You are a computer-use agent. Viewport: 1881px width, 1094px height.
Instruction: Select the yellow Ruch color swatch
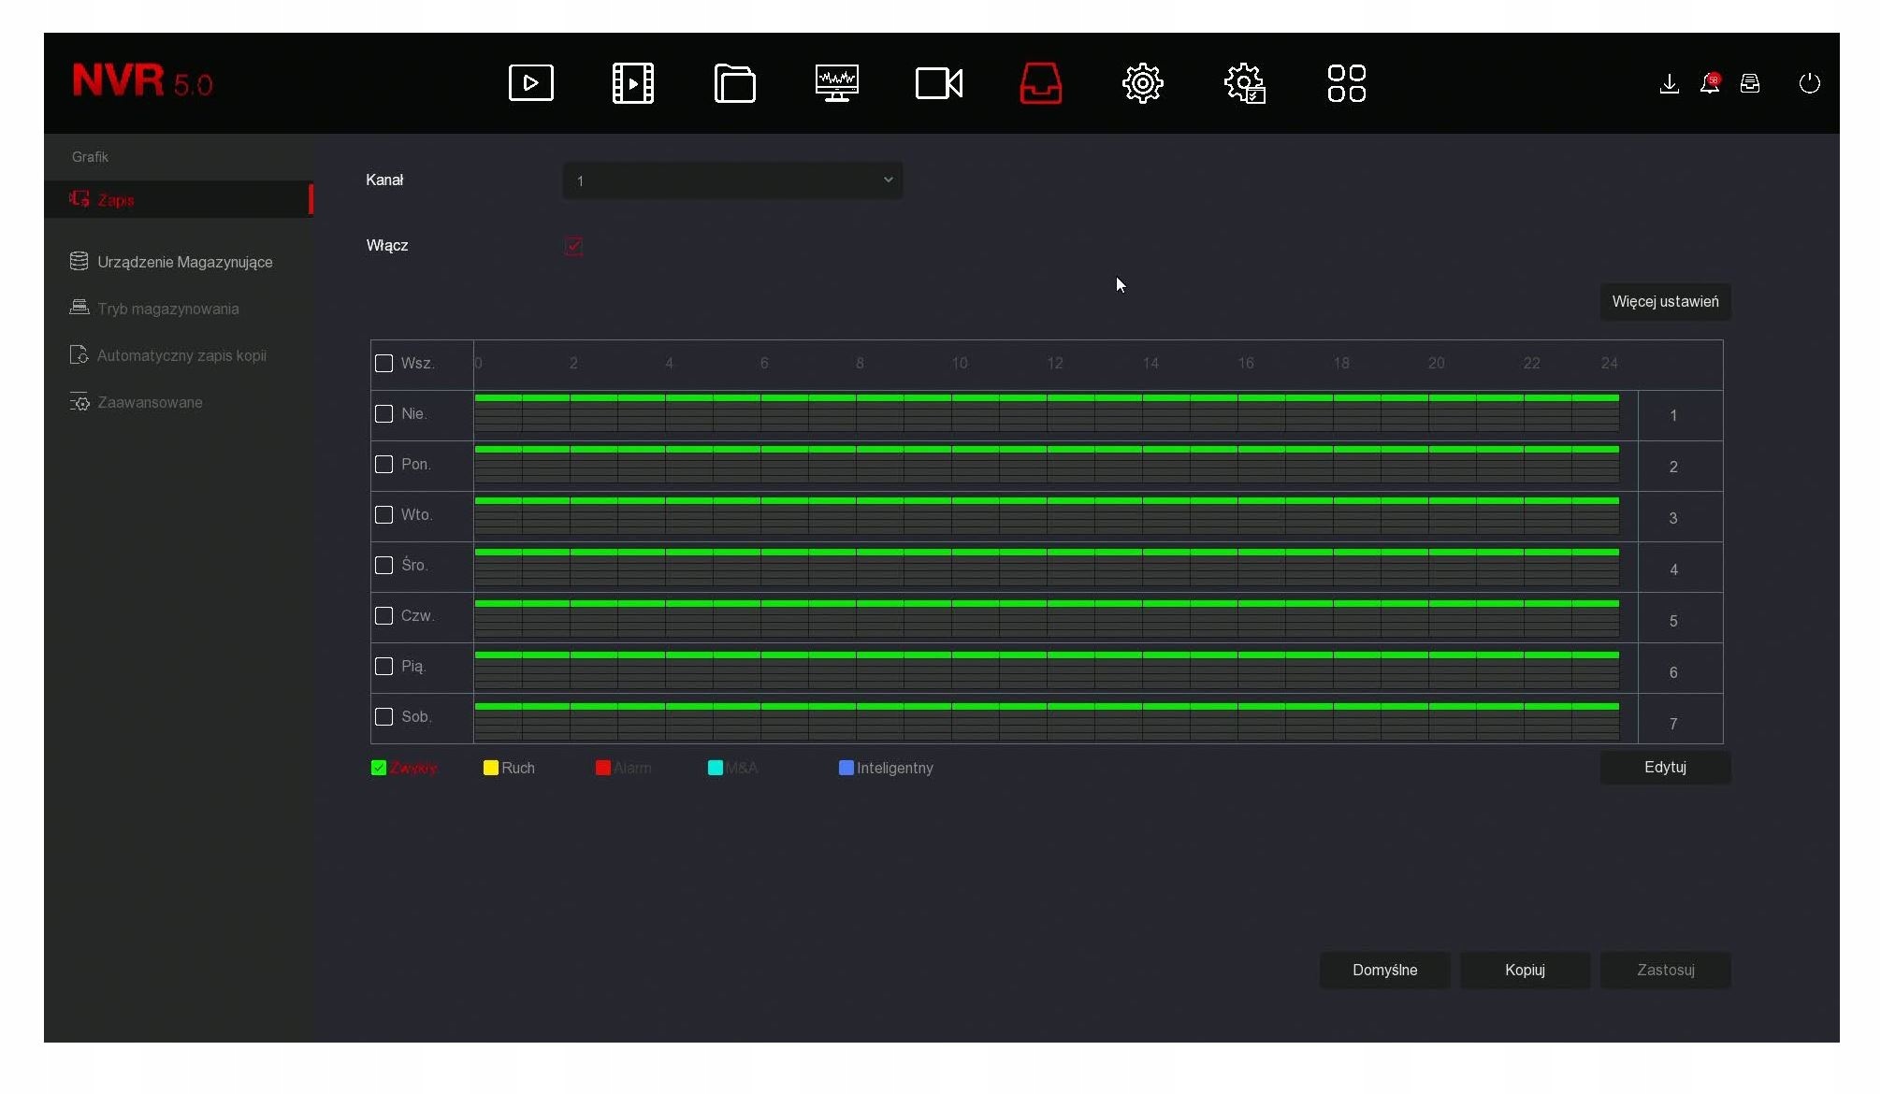pyautogui.click(x=490, y=768)
